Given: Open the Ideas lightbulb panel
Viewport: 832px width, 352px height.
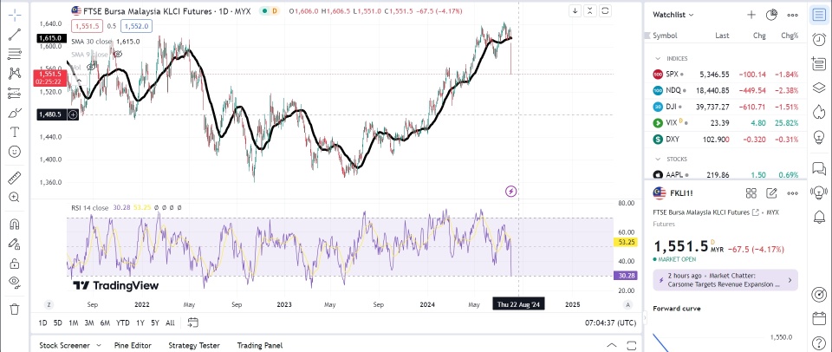Looking at the screenshot, I should pos(819,136).
